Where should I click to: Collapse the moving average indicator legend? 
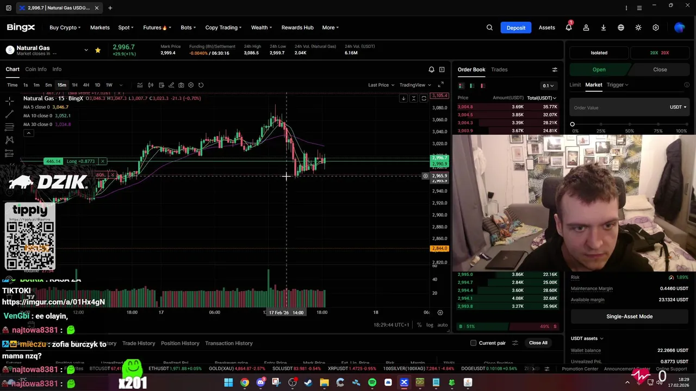click(28, 133)
